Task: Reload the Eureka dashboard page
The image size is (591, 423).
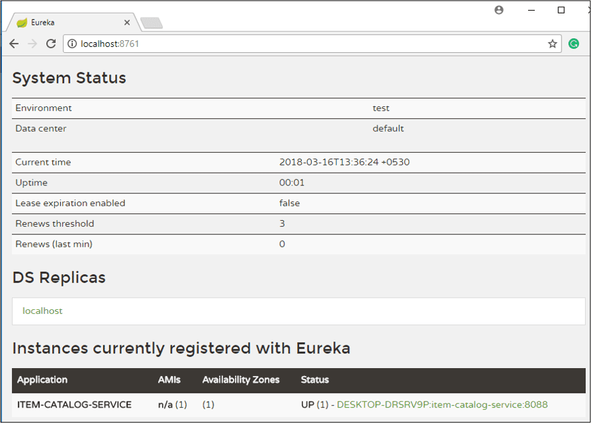Action: pos(51,44)
